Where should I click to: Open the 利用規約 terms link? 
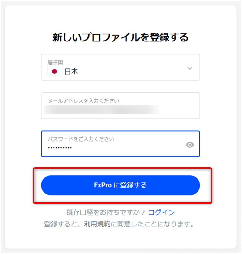pyautogui.click(x=96, y=224)
